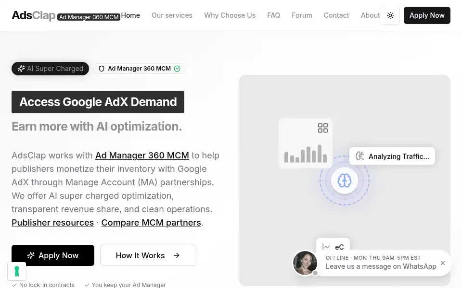This screenshot has height=288, width=462.
Task: Open the Publisher resources link
Action: pyautogui.click(x=53, y=222)
